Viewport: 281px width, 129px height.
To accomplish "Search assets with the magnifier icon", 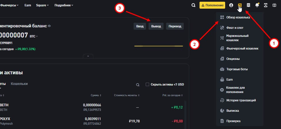I will (x=138, y=85).
